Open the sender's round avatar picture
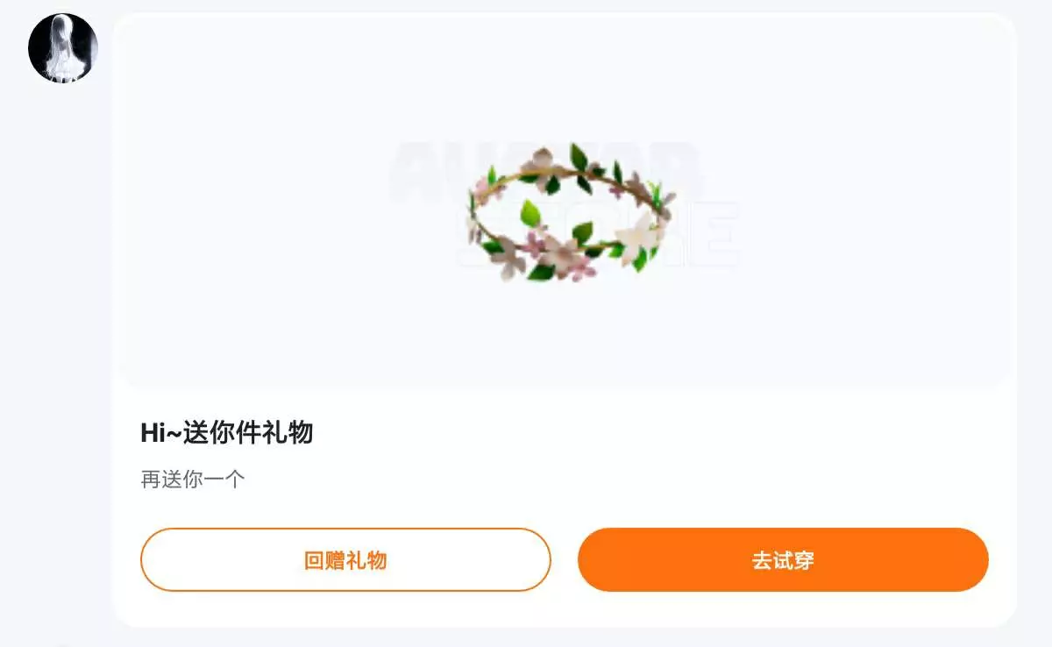The image size is (1052, 647). (62, 48)
